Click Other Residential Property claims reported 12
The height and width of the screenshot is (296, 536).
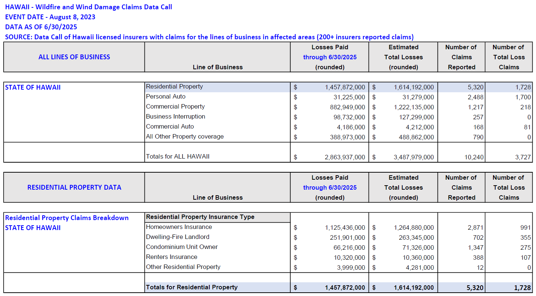pos(480,268)
